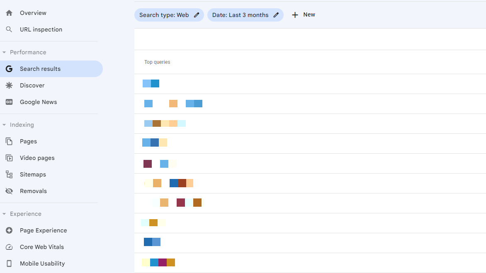This screenshot has width=486, height=273.
Task: Open the Date: Last 3 months chip
Action: tap(241, 14)
